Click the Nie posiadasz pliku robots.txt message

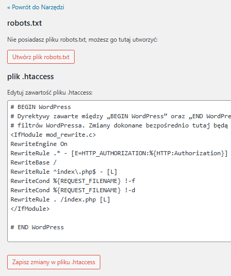click(82, 40)
